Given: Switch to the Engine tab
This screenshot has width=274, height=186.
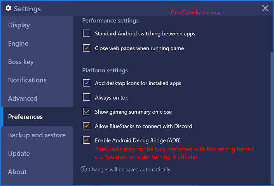Looking at the screenshot, I should tap(18, 44).
